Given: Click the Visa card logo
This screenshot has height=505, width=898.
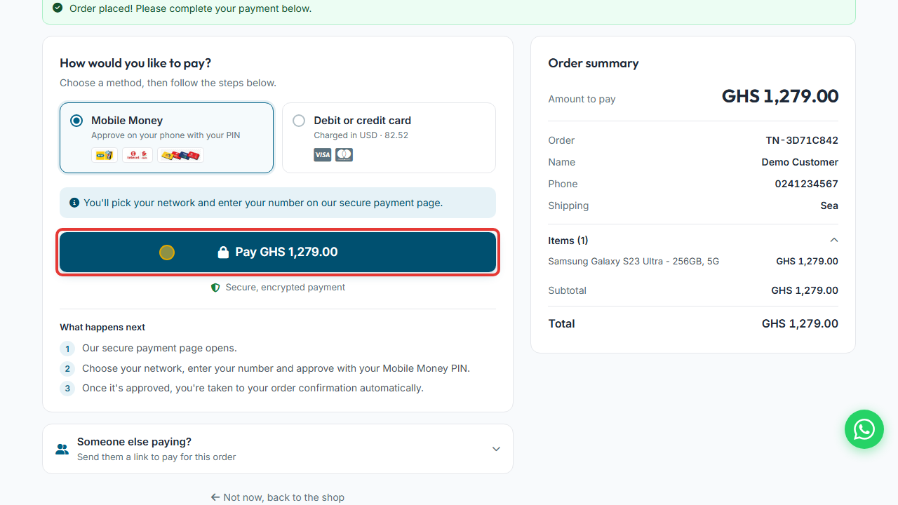Looking at the screenshot, I should (x=323, y=155).
